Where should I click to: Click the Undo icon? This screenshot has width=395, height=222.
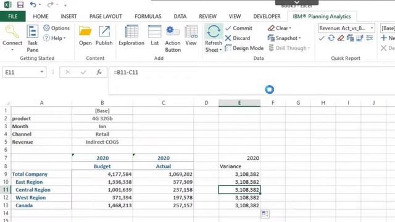[x=33, y=4]
